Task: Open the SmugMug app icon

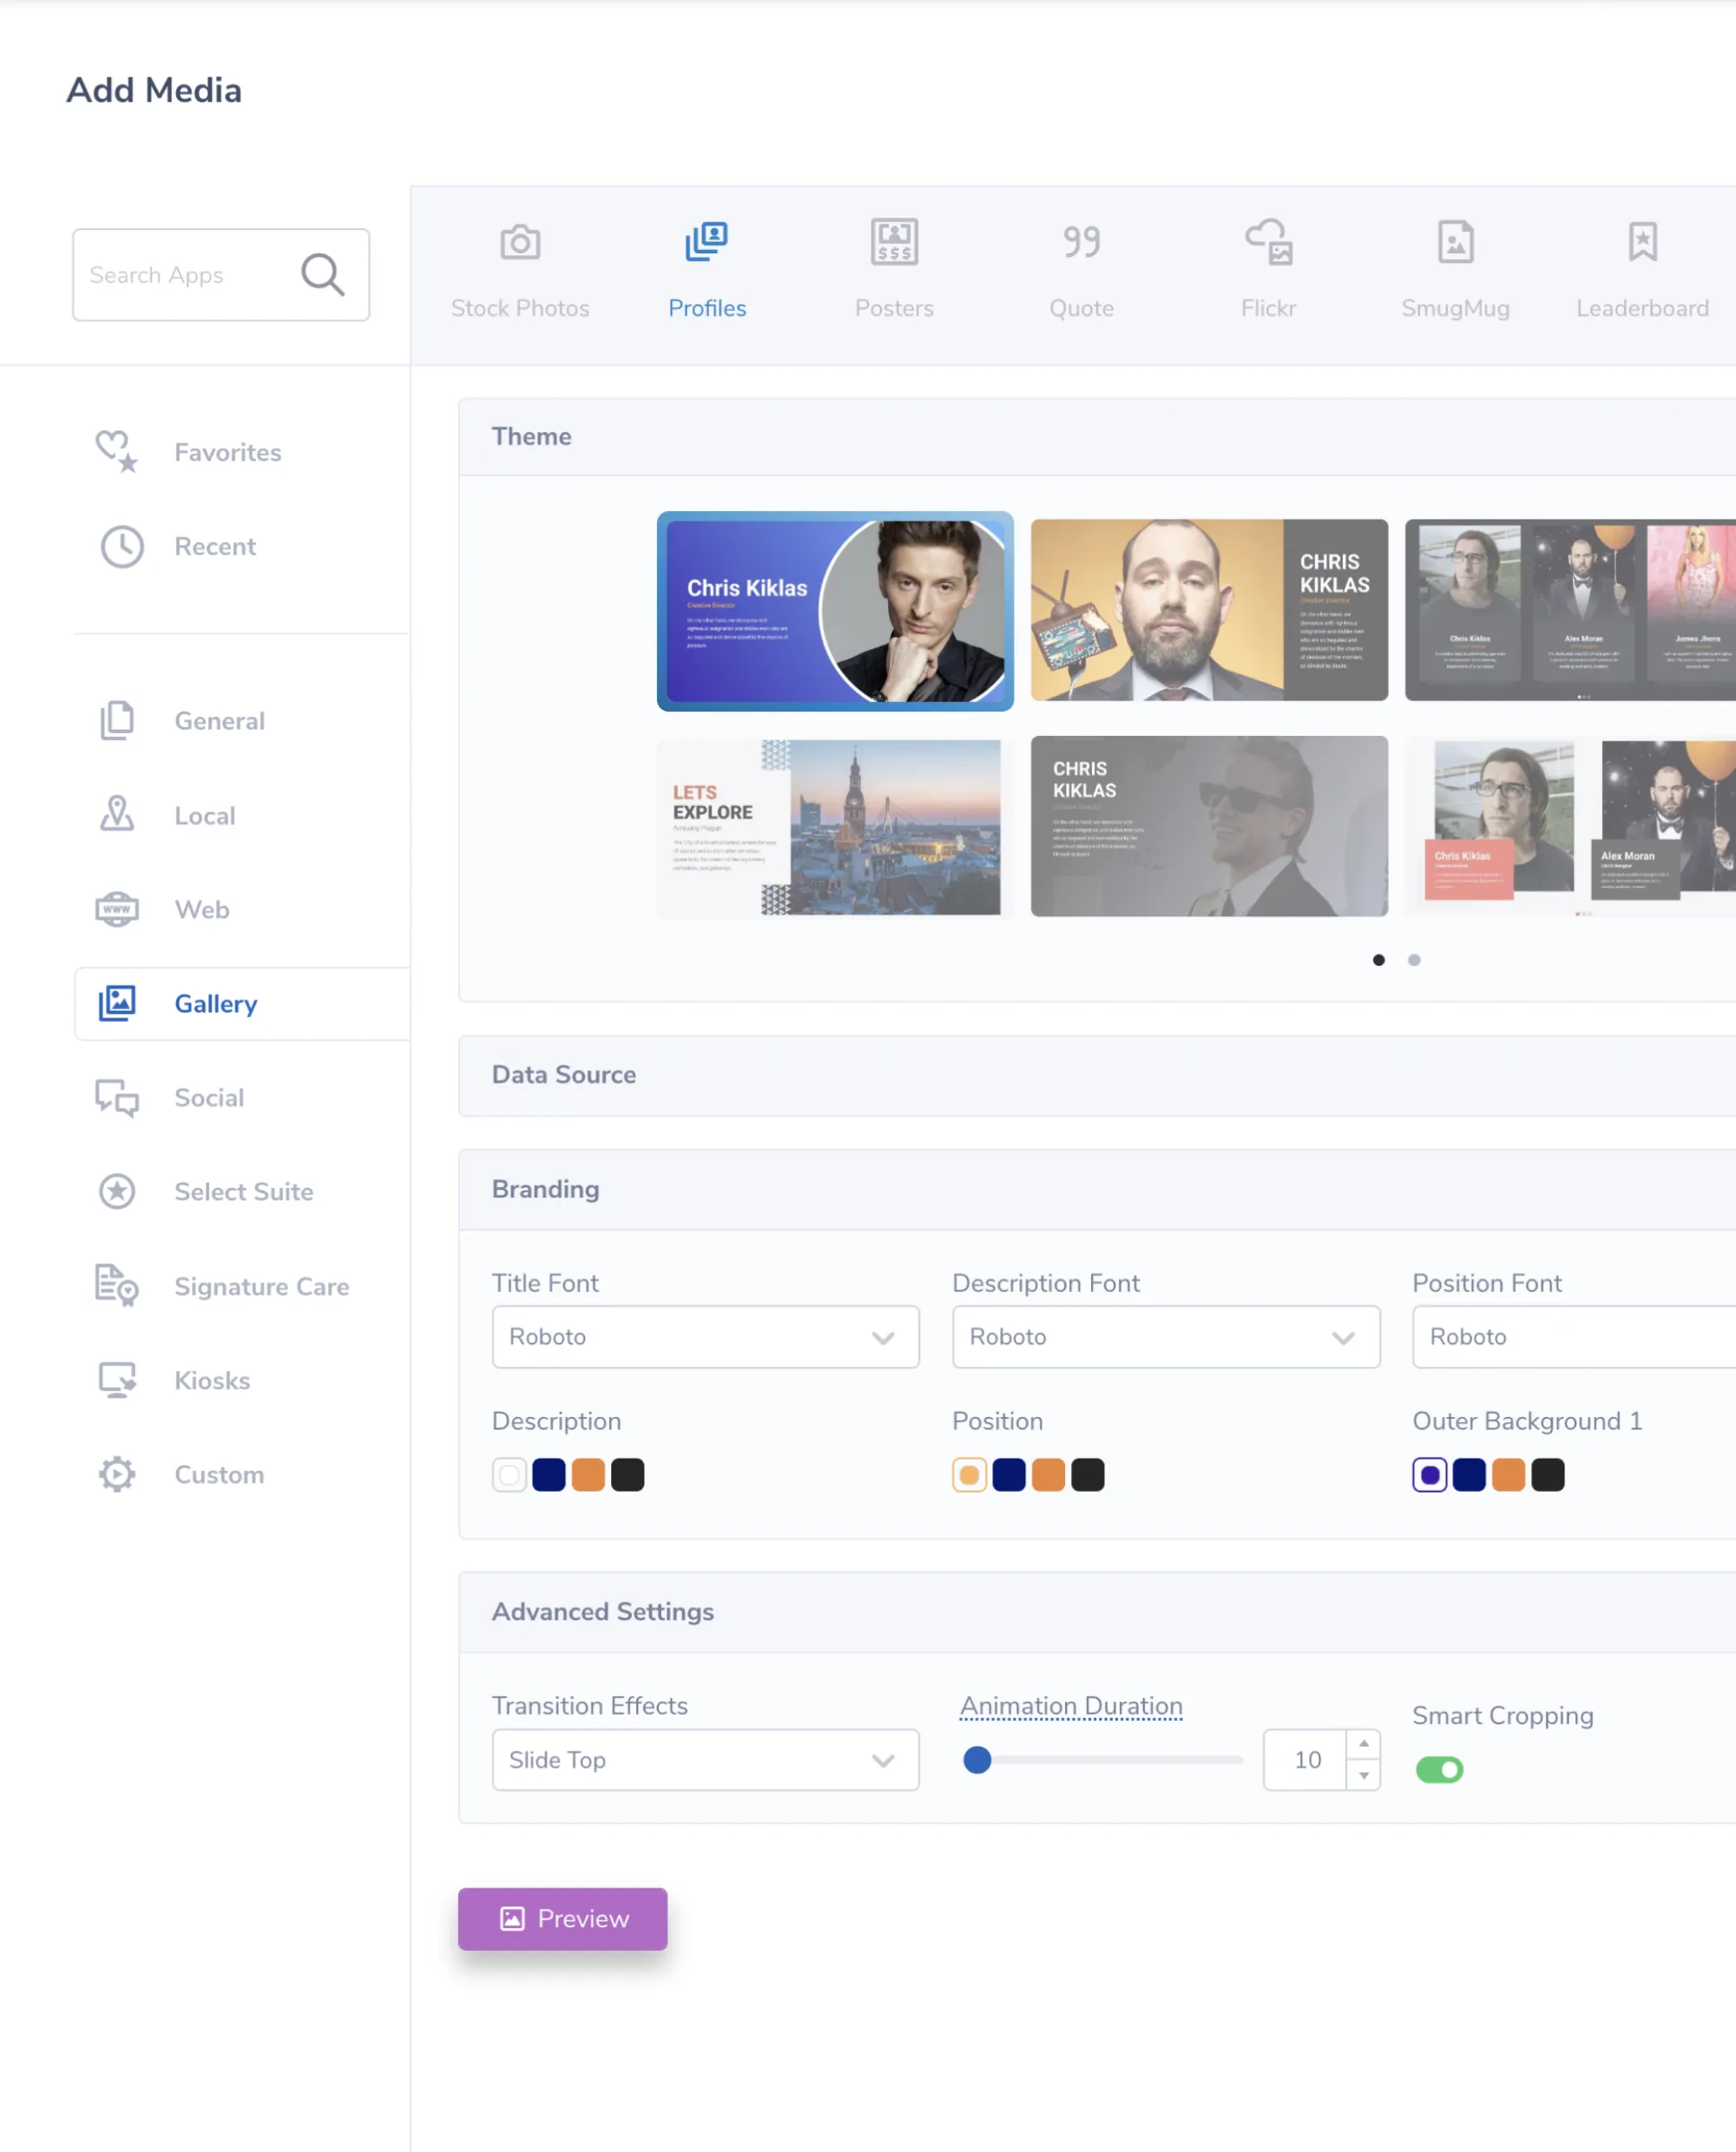Action: [x=1455, y=242]
